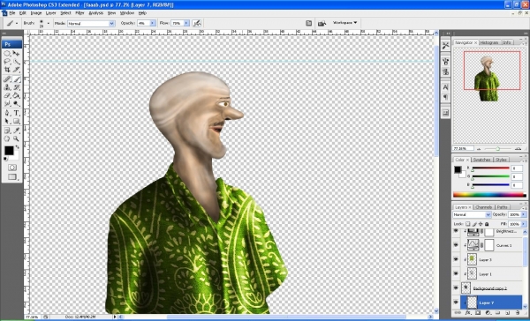Create new adjustment layer button

click(x=488, y=313)
